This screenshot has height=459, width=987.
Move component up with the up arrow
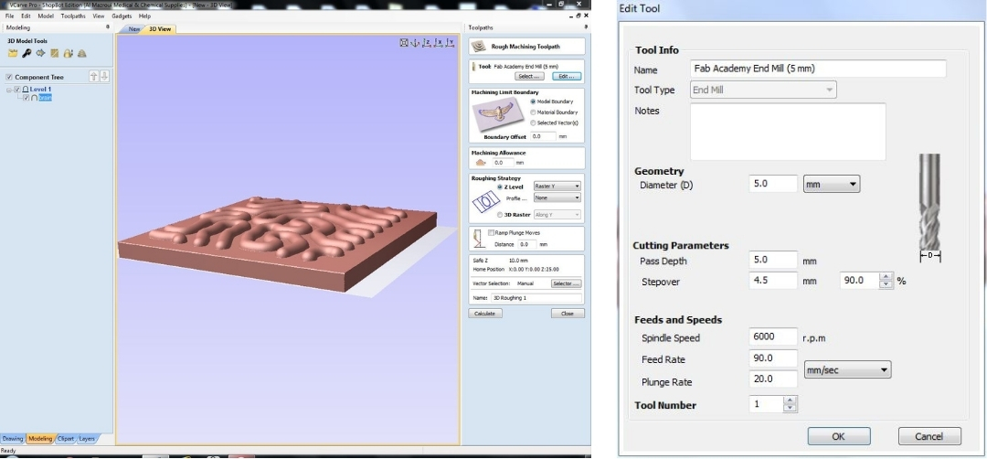point(93,77)
